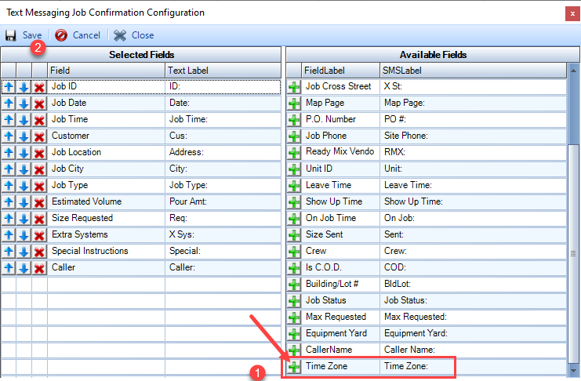Click the SMSLabel column header
The height and width of the screenshot is (381, 581).
(473, 71)
